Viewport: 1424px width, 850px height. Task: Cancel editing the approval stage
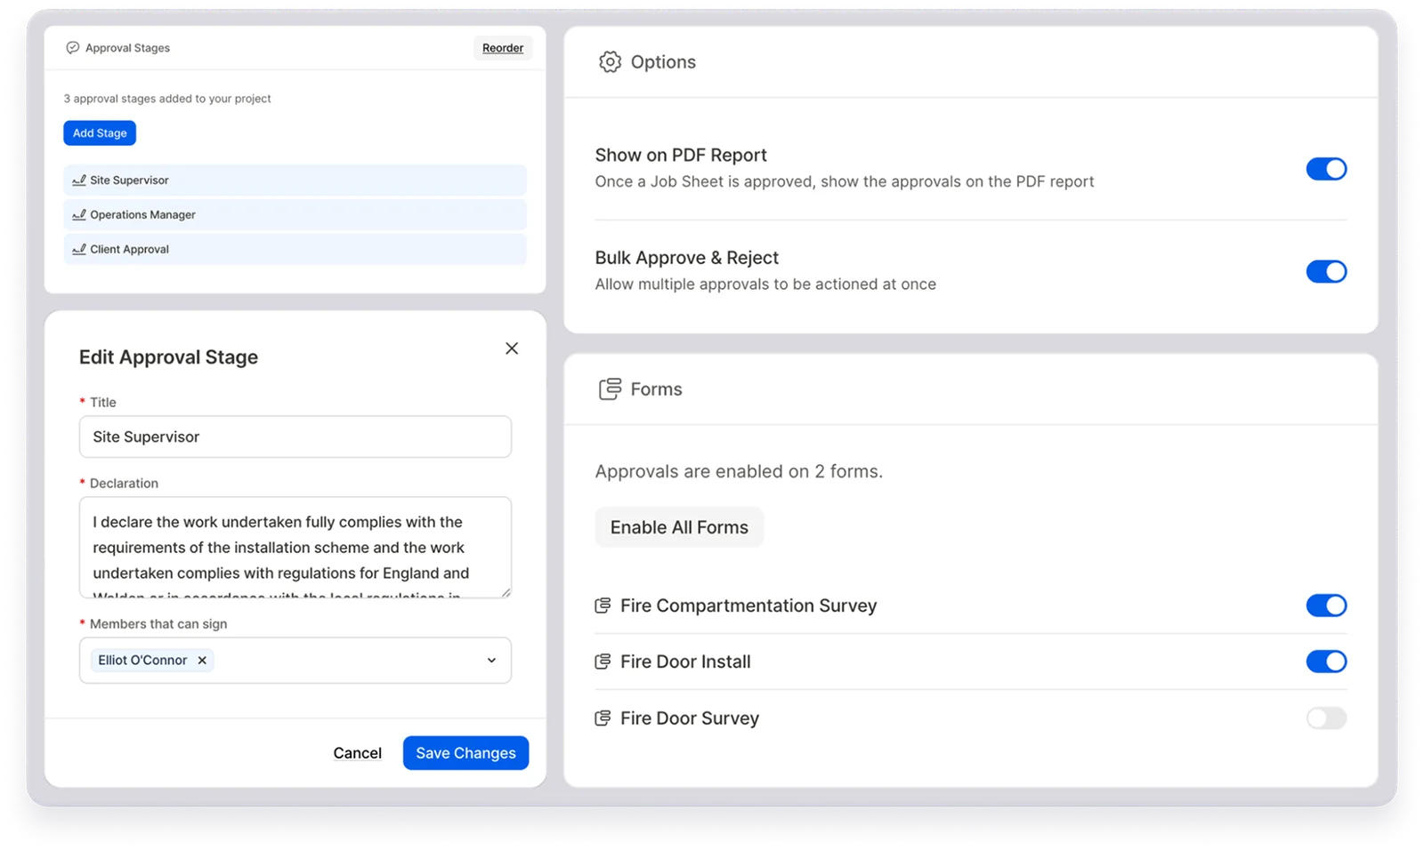click(x=358, y=753)
